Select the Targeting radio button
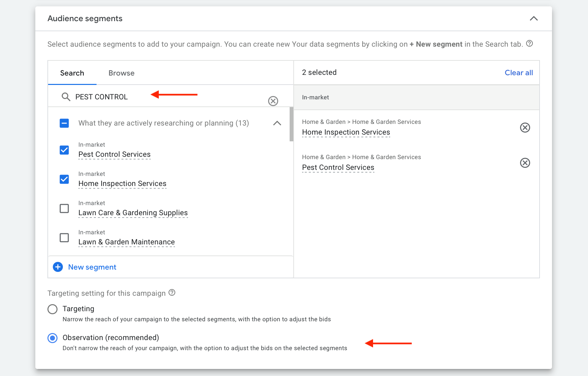588x376 pixels. click(52, 309)
